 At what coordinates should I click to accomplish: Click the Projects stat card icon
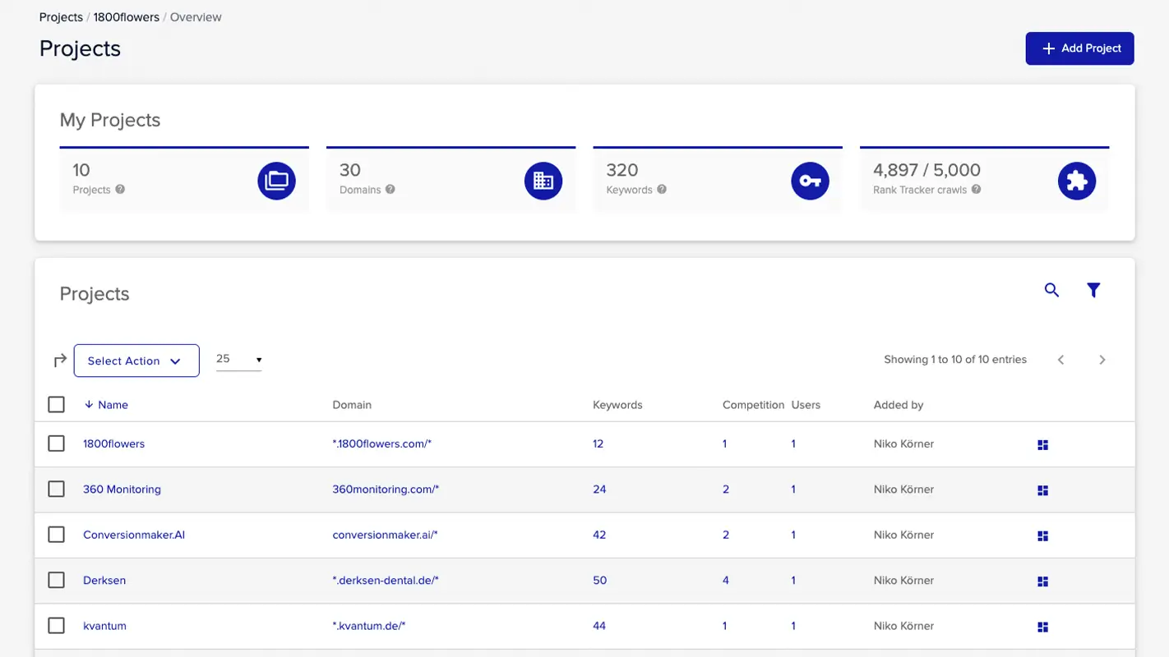coord(276,181)
